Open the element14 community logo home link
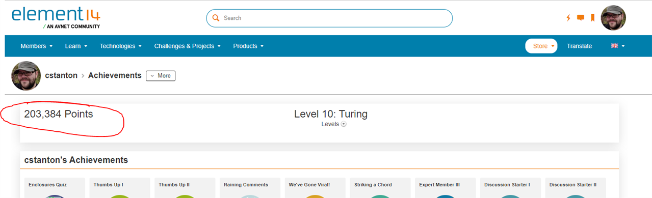Screen dimensions: 652x198 click(x=56, y=18)
